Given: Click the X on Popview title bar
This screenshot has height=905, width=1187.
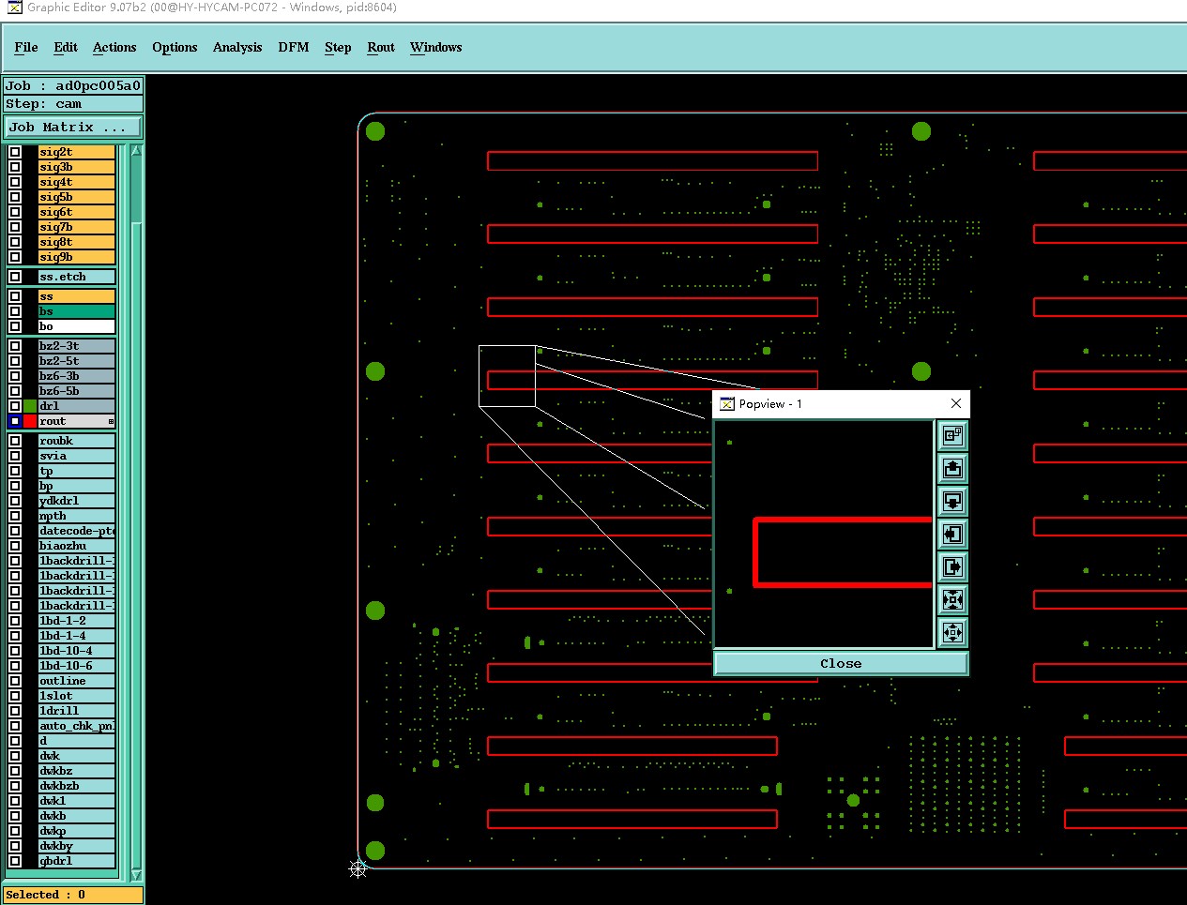Looking at the screenshot, I should click(x=956, y=404).
